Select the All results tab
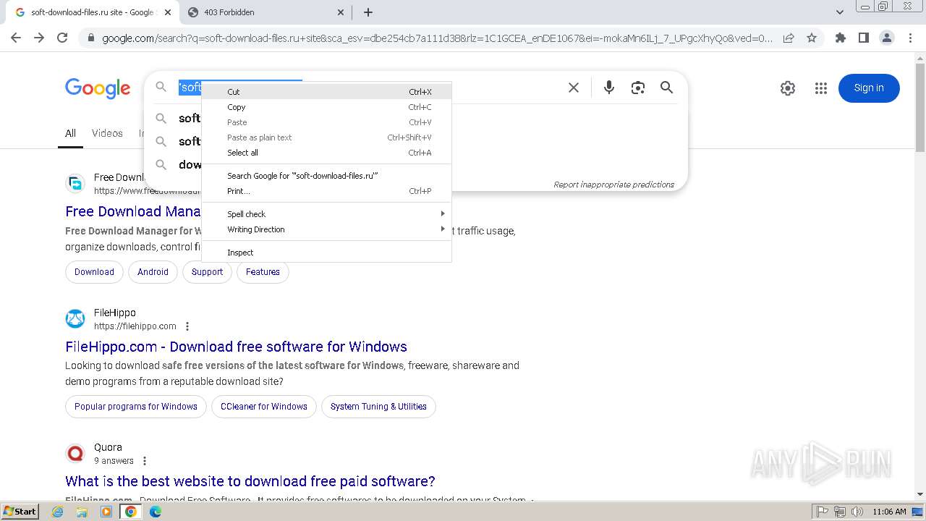The image size is (926, 521). [70, 133]
